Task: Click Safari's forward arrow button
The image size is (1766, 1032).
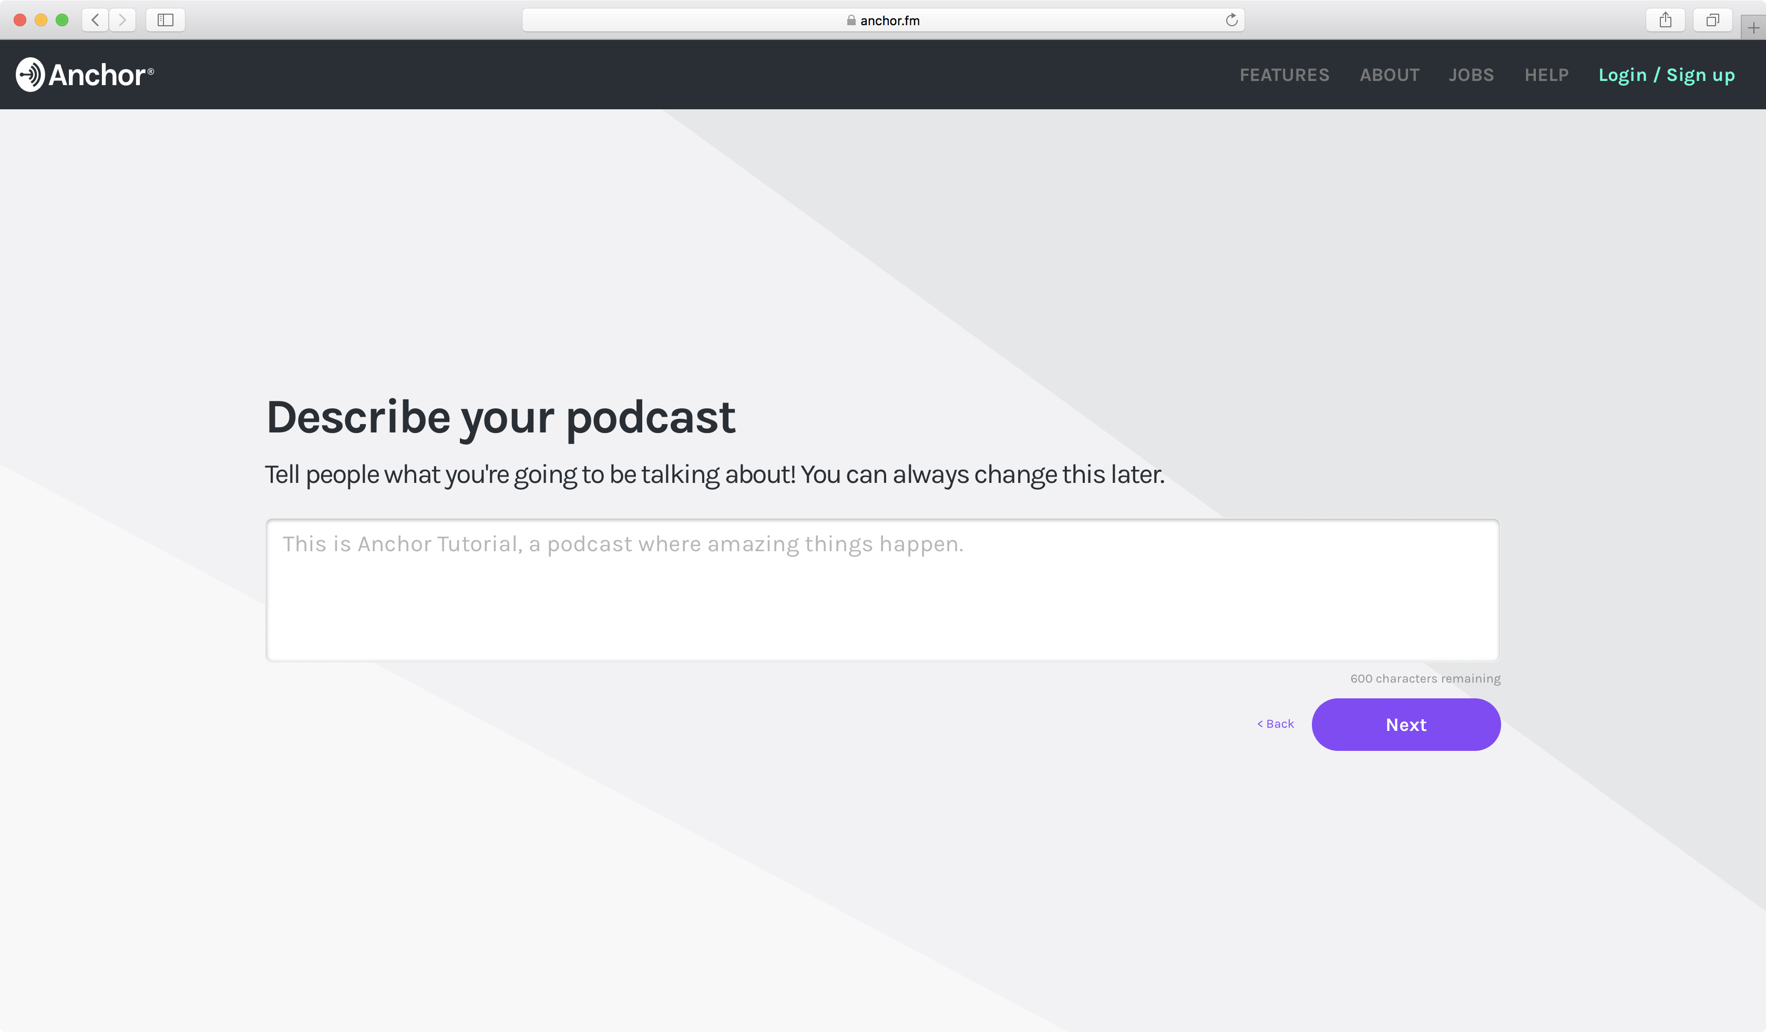Action: click(122, 19)
